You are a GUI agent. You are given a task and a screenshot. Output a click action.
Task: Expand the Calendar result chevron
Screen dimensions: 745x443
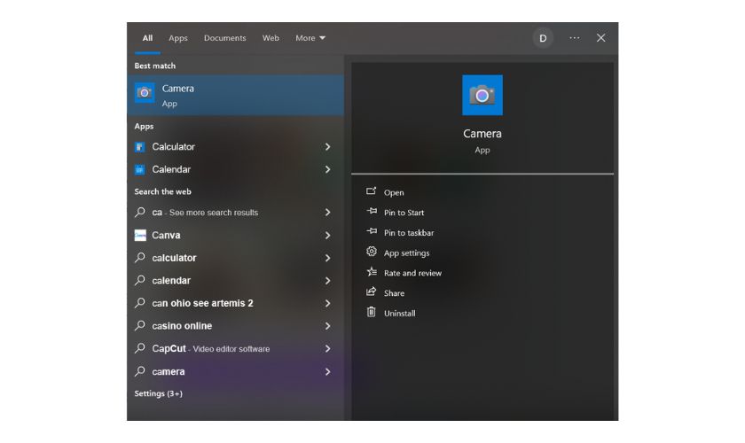pos(327,169)
